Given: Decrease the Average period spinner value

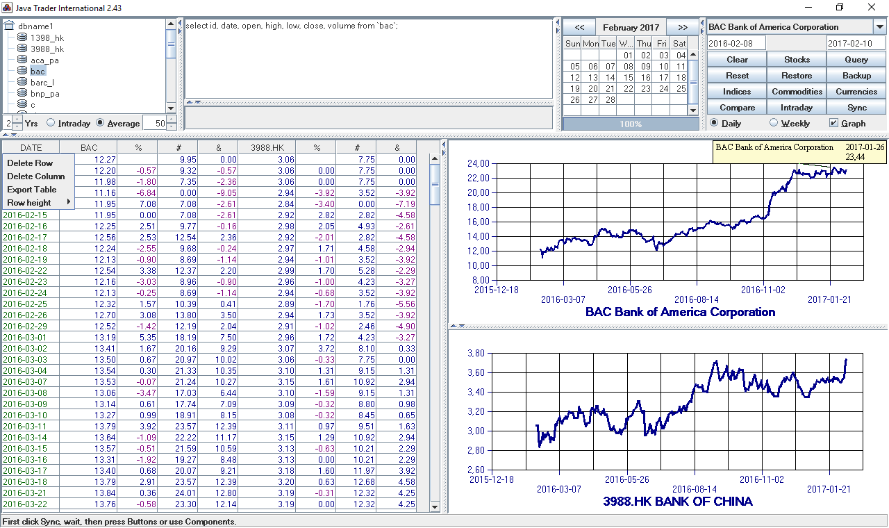Looking at the screenshot, I should coord(172,126).
